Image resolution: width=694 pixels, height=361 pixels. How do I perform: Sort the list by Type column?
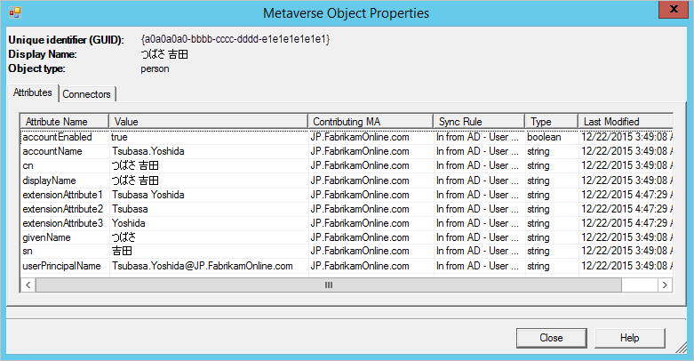point(552,121)
